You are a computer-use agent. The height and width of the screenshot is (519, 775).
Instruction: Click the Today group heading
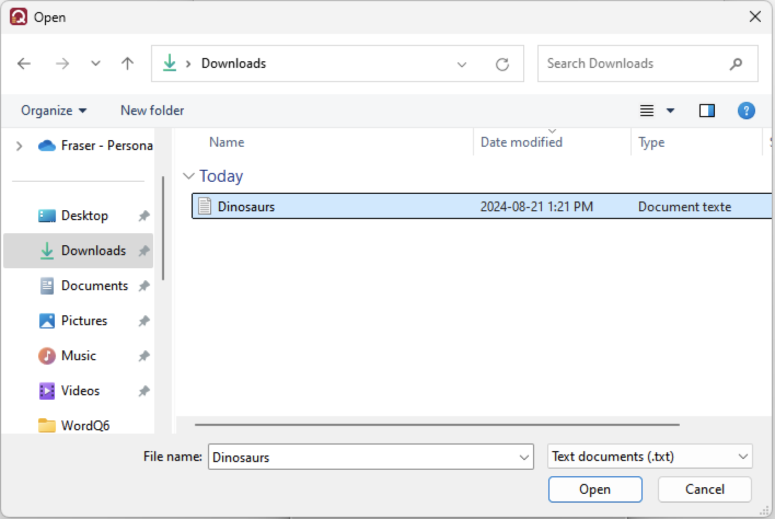pos(221,176)
